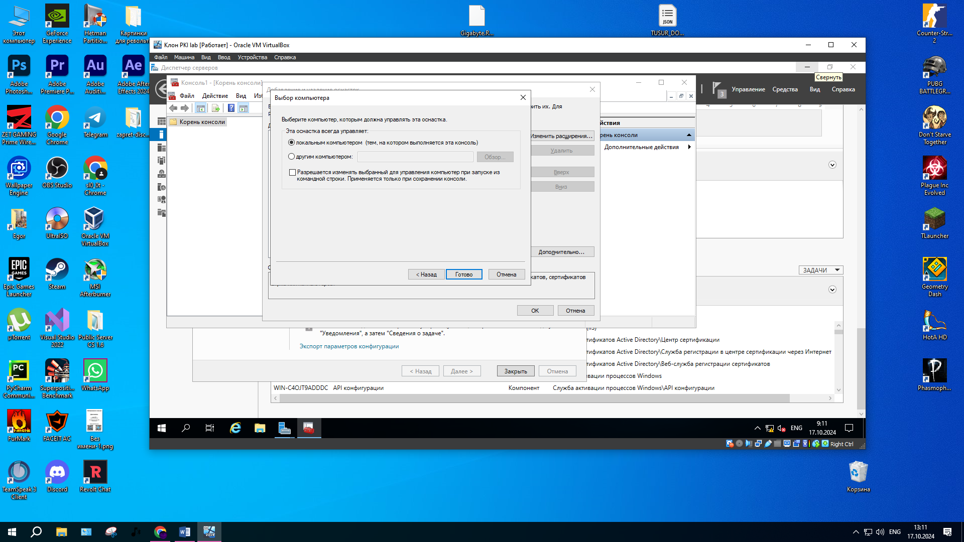This screenshot has height=542, width=964.
Task: Expand the lower circled chevron near ЗАДАЧИ
Action: [832, 289]
